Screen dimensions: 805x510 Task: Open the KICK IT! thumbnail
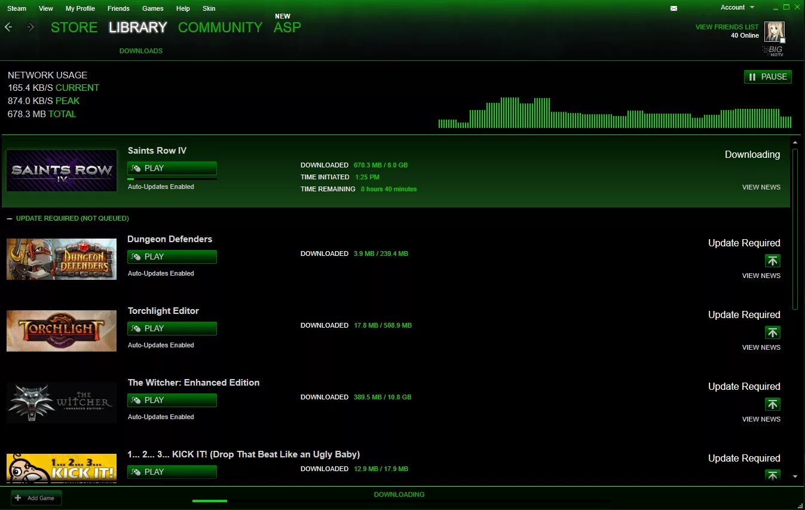click(x=62, y=468)
